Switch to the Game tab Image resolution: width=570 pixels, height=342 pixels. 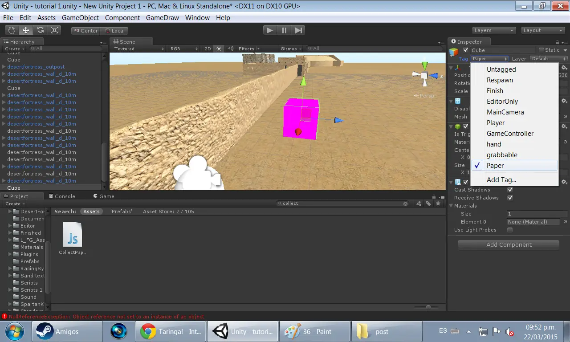pyautogui.click(x=103, y=196)
